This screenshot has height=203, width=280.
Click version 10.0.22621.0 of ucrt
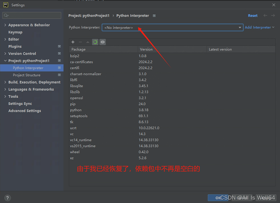[x=149, y=128]
